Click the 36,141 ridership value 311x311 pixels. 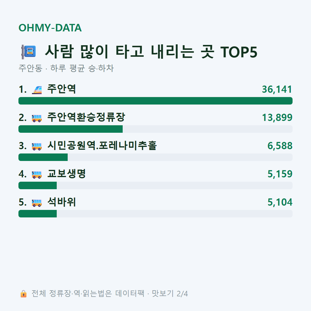(x=277, y=90)
